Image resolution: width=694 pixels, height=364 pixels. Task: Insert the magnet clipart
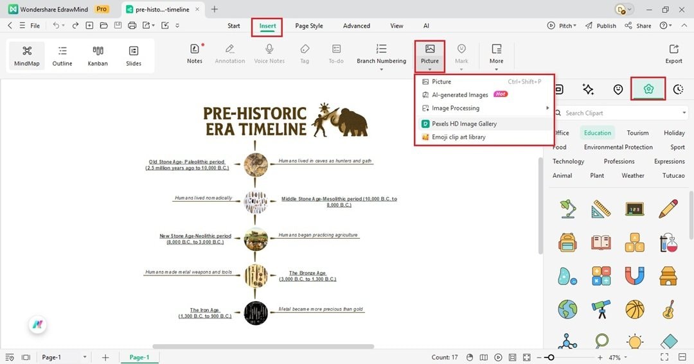(x=634, y=276)
